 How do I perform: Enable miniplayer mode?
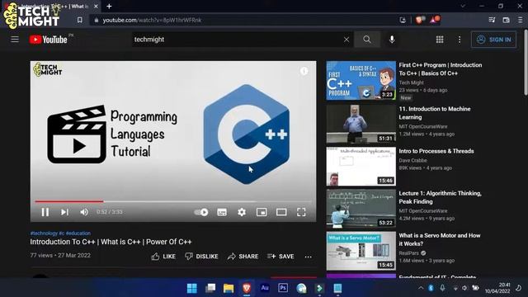click(262, 212)
